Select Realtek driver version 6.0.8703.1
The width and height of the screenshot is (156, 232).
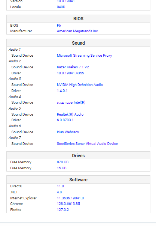click(x=65, y=120)
